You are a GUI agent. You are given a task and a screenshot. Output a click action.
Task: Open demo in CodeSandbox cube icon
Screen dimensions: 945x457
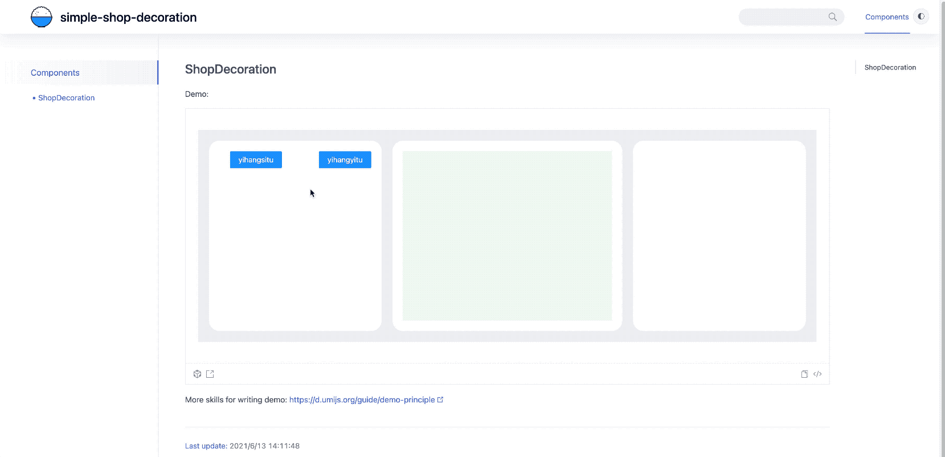197,374
